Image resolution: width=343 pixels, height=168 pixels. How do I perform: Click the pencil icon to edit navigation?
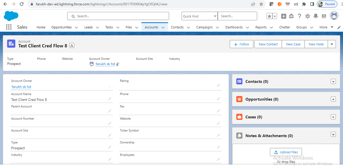[339, 27]
